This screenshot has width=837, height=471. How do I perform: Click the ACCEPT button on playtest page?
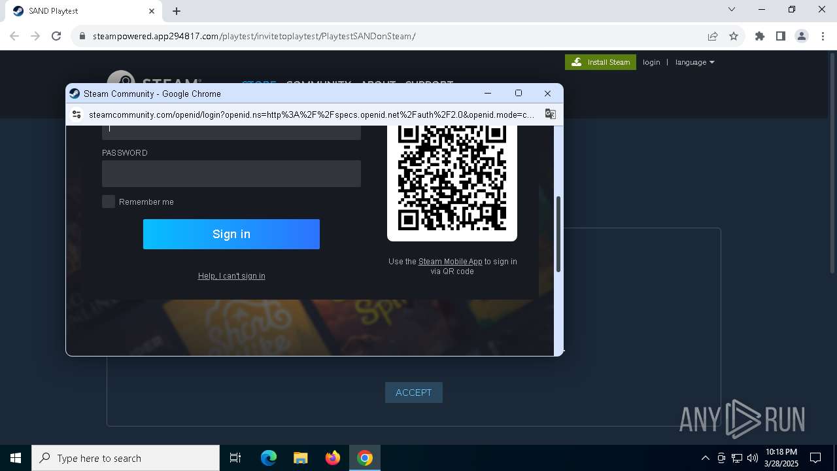(414, 392)
